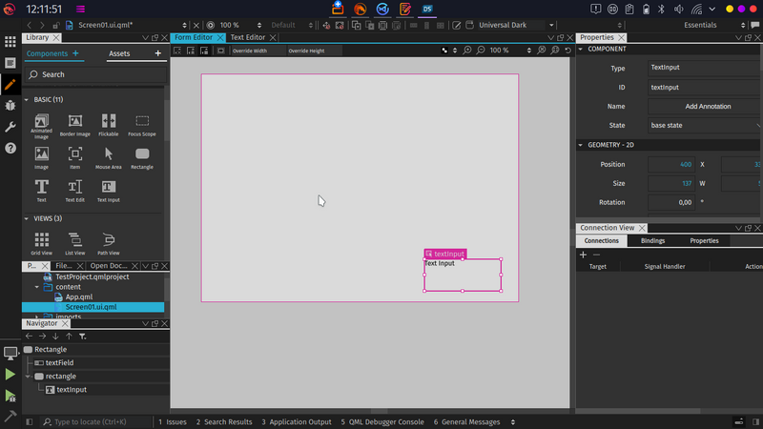
Task: Collapse the BASIC (11) section
Action: pyautogui.click(x=27, y=99)
